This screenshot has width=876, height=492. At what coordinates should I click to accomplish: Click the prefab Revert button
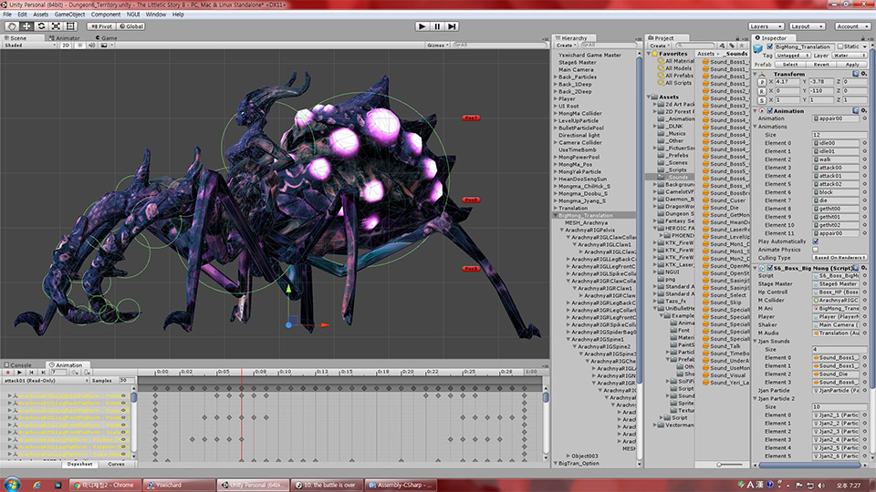click(x=820, y=65)
